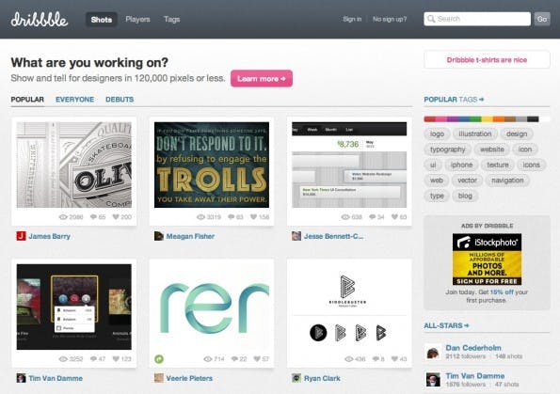Select the vector tag
The image size is (560, 394).
tap(467, 181)
